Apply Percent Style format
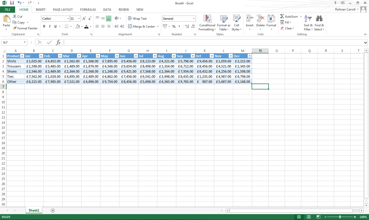Screen dimensions: 369x220 [174, 26]
